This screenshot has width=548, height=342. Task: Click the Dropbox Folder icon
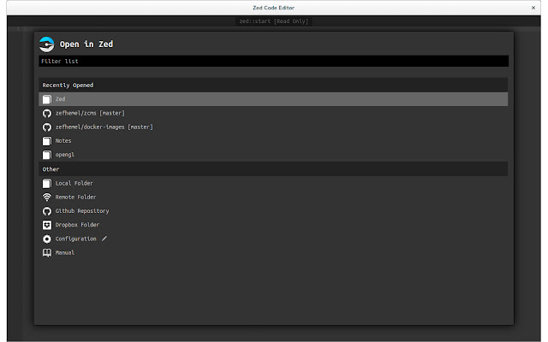coord(47,225)
